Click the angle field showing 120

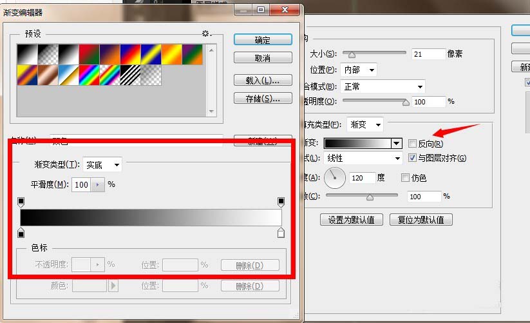click(363, 178)
